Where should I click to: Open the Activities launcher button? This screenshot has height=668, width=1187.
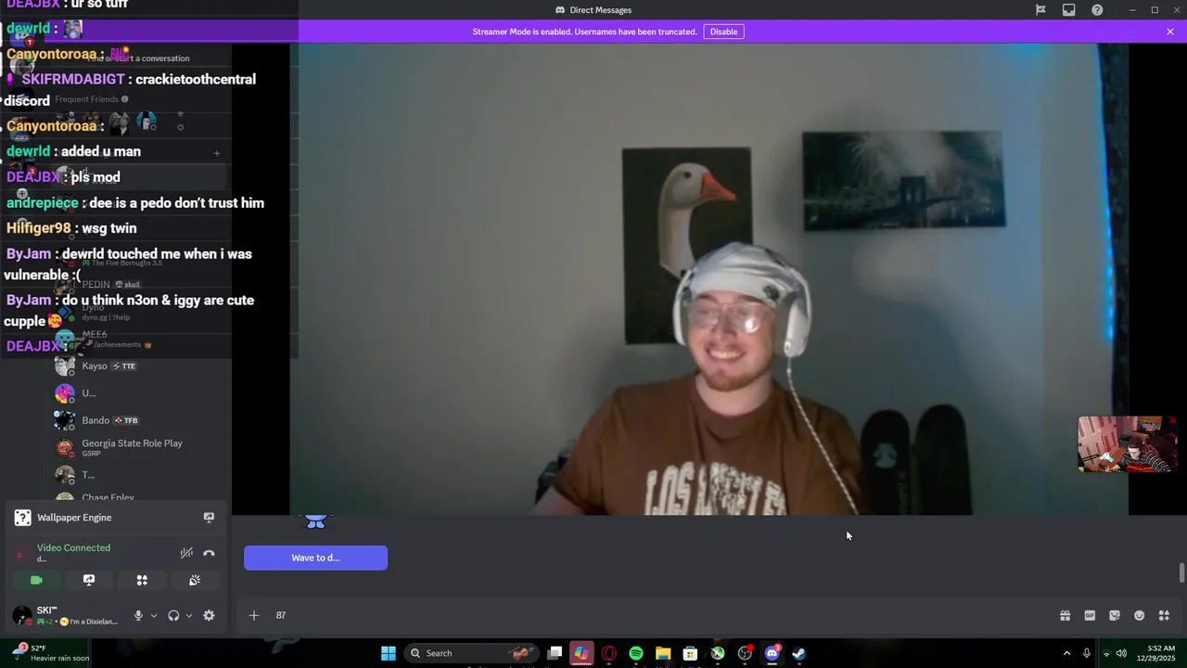click(x=142, y=580)
